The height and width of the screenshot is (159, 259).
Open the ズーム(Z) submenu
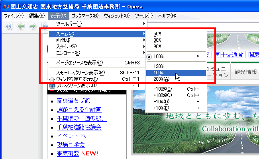click(97, 34)
